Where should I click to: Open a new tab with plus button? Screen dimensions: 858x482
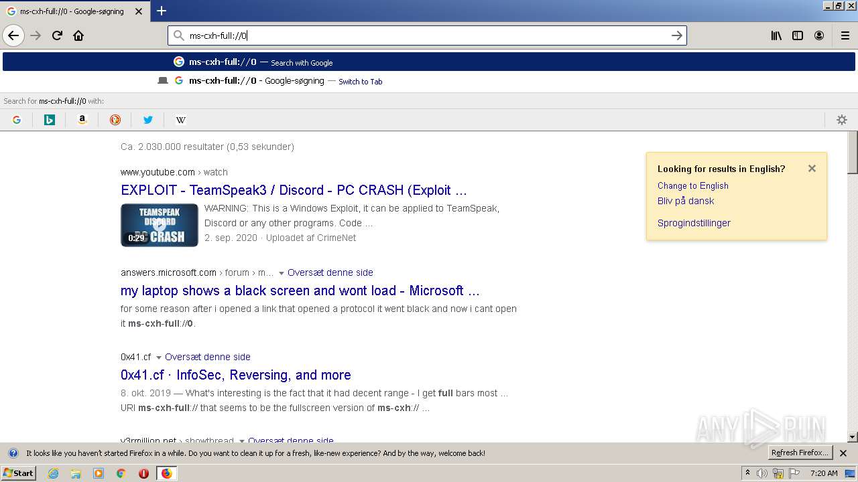point(162,11)
